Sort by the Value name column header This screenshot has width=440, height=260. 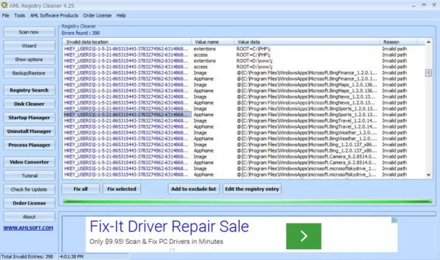point(212,42)
